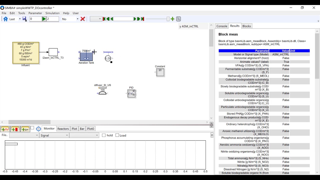Add a line plot with green-plus chart icon
The image size is (320, 180).
(5, 129)
